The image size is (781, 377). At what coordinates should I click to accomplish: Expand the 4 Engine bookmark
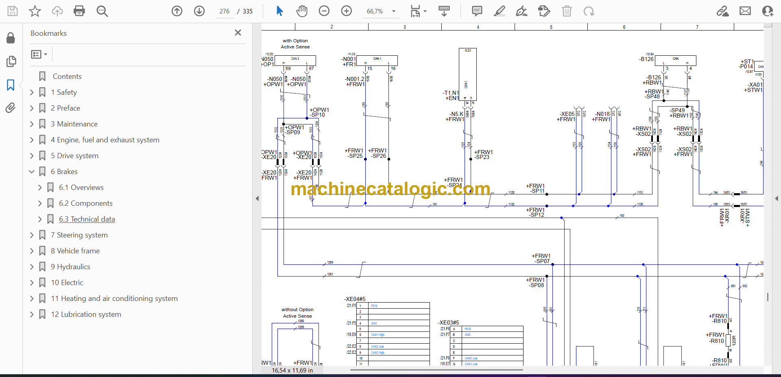[32, 140]
